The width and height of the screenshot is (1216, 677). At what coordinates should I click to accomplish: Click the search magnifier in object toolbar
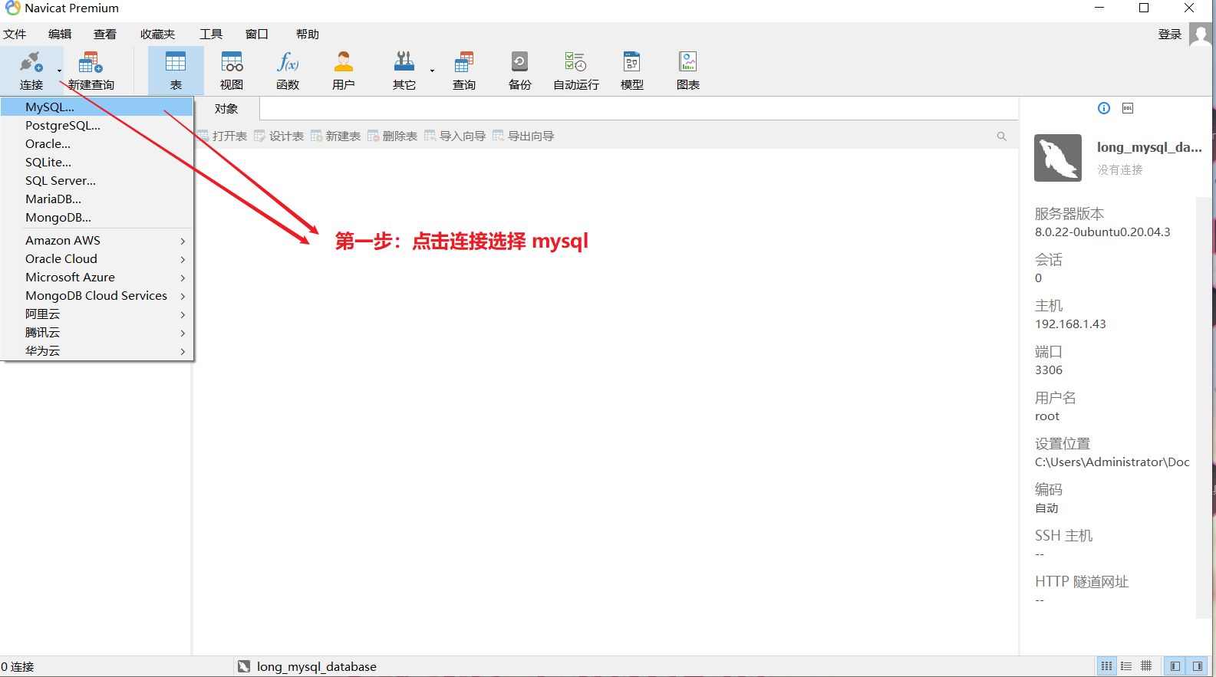(1001, 136)
